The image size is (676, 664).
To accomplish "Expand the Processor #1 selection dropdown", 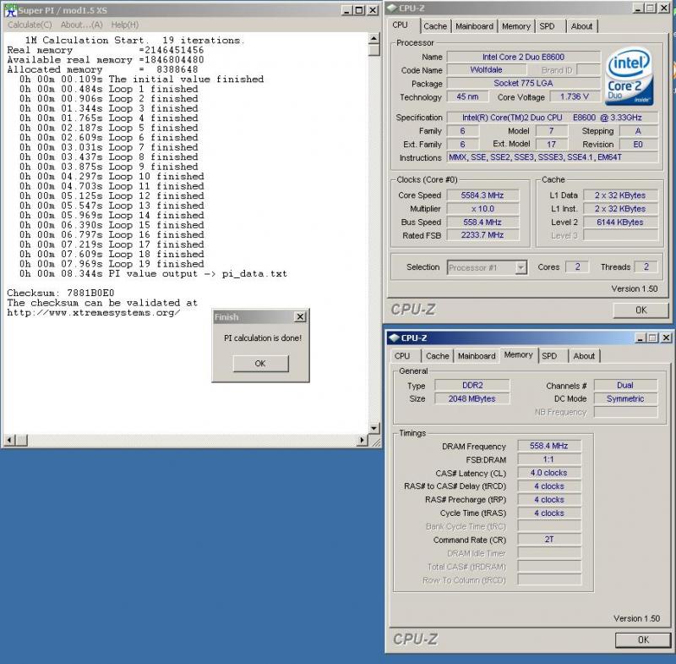I will [x=521, y=267].
